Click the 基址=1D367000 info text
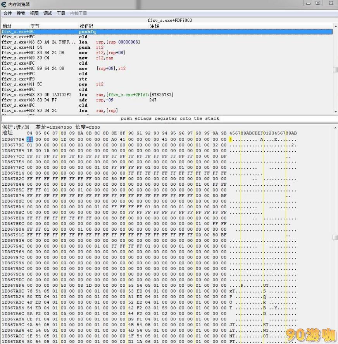Viewport: 338px width, 344px height. pyautogui.click(x=53, y=127)
